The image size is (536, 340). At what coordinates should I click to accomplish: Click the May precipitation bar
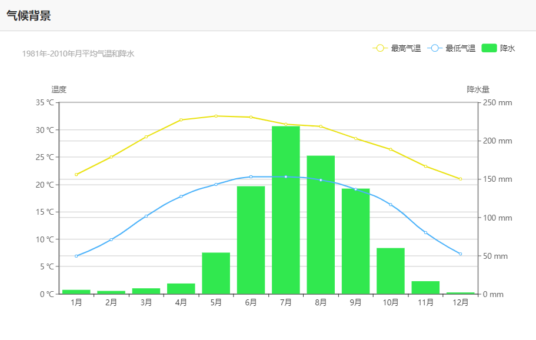coord(216,273)
